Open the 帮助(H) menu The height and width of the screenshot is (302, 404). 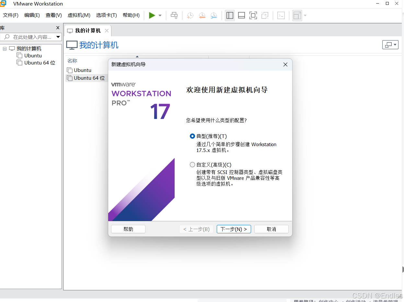(x=131, y=15)
